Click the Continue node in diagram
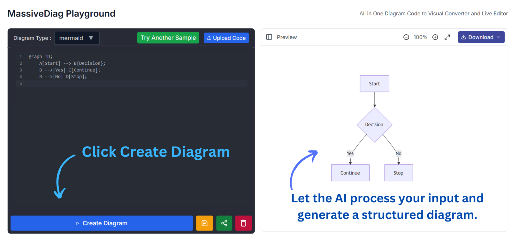511x239 pixels. [350, 173]
